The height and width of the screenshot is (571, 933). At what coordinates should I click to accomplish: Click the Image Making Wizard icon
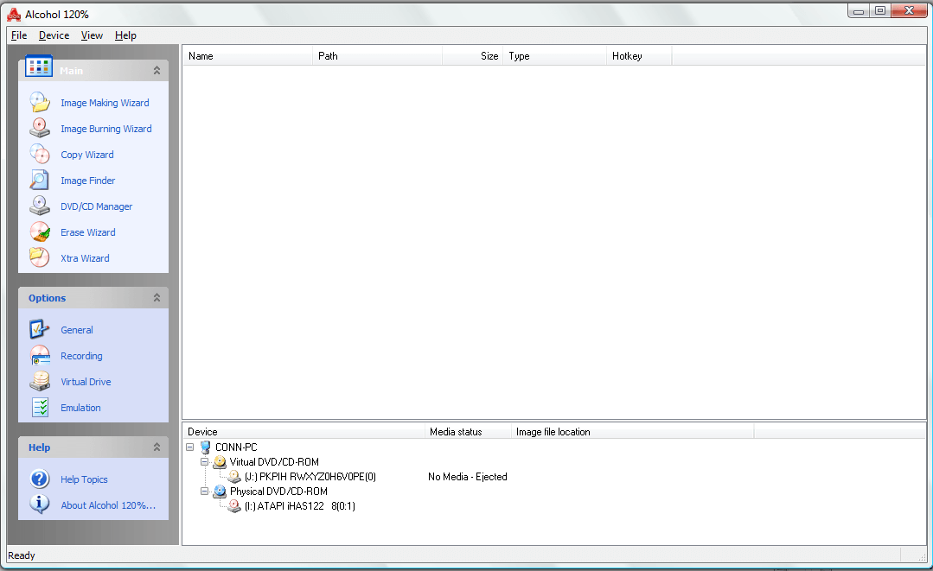tap(40, 103)
